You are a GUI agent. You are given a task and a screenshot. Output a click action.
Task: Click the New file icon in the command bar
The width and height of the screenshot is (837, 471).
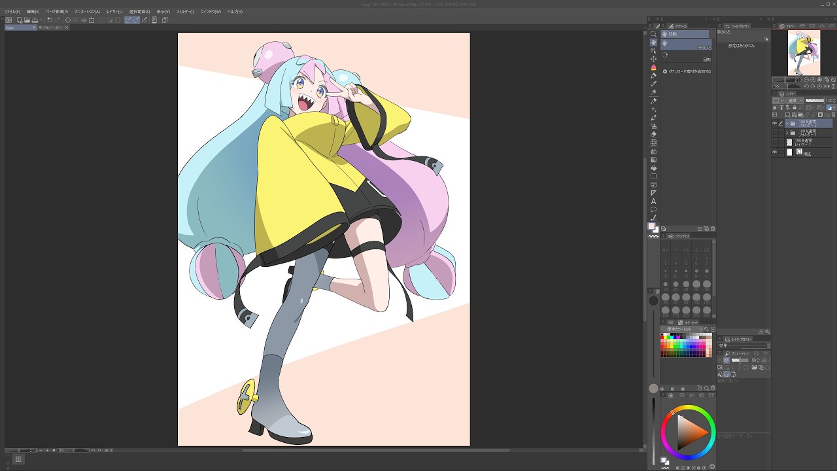point(20,20)
